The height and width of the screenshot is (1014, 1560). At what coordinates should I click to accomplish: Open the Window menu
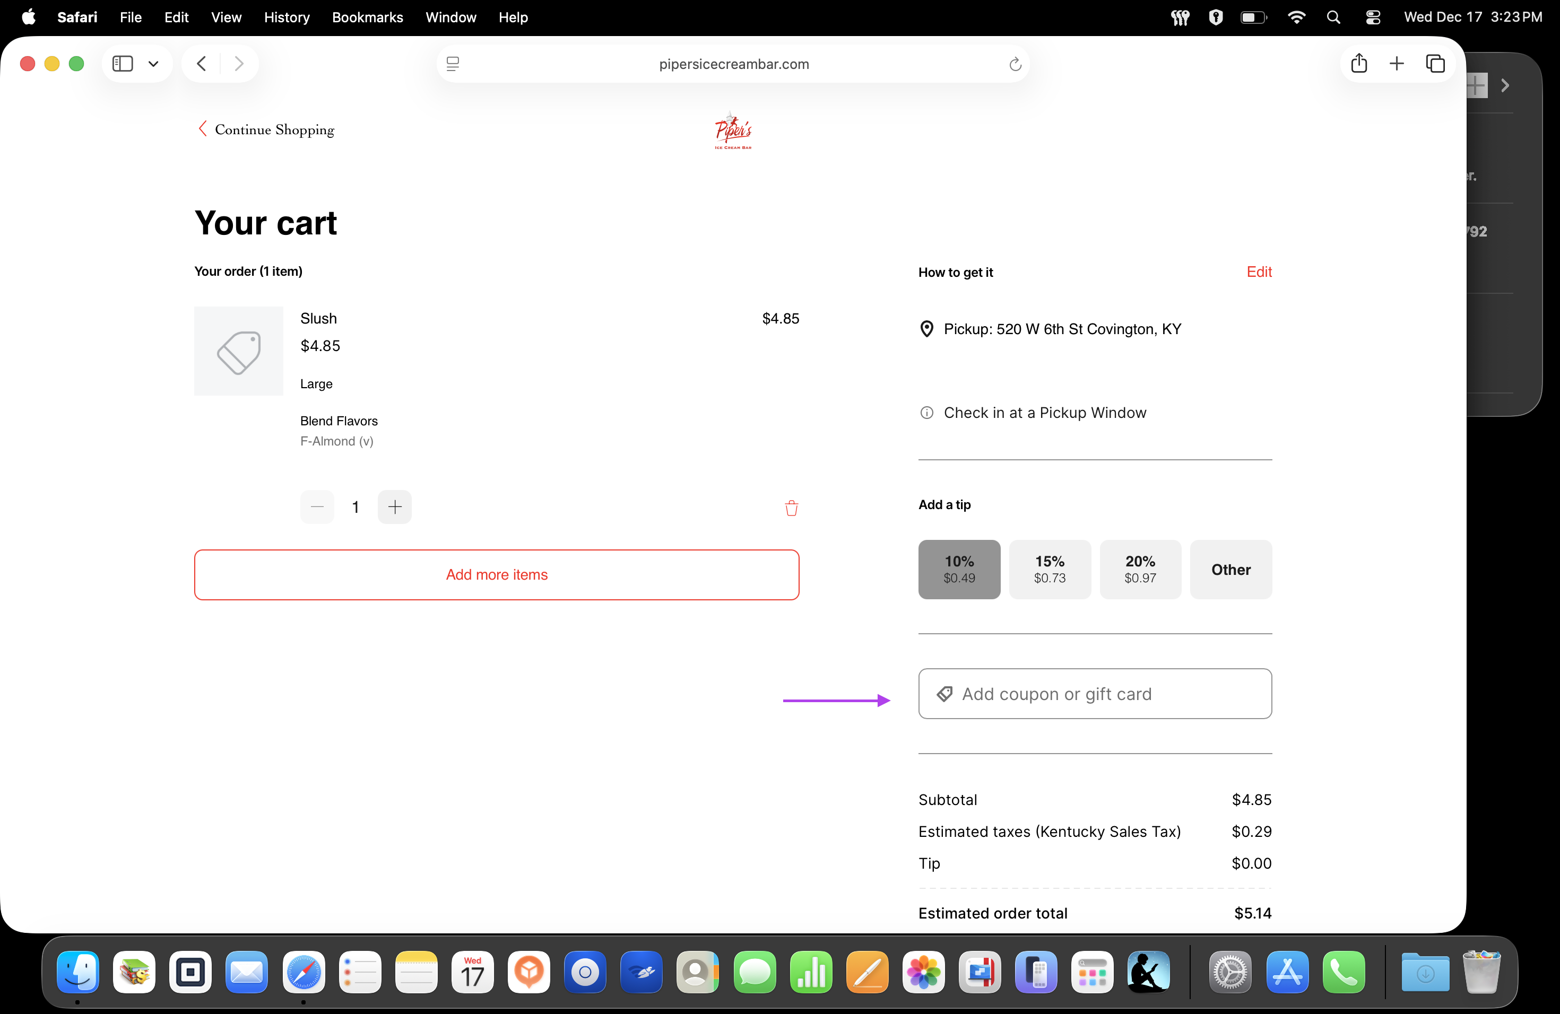pyautogui.click(x=450, y=17)
